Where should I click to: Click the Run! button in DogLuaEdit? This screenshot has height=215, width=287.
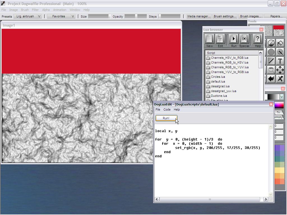coord(166,118)
